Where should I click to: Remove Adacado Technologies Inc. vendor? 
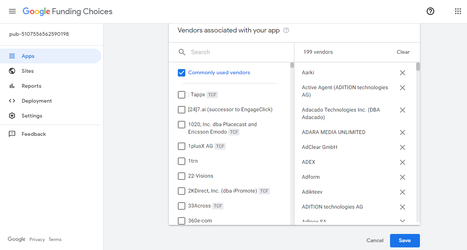coord(402,110)
